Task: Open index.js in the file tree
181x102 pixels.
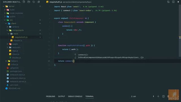Action: (x=14, y=64)
